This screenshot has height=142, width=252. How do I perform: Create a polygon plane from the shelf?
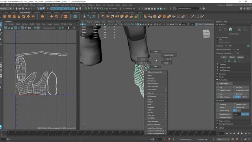pyautogui.click(x=28, y=16)
